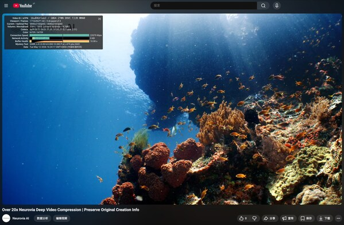Click the Buffer Health graph bar

click(x=59, y=41)
